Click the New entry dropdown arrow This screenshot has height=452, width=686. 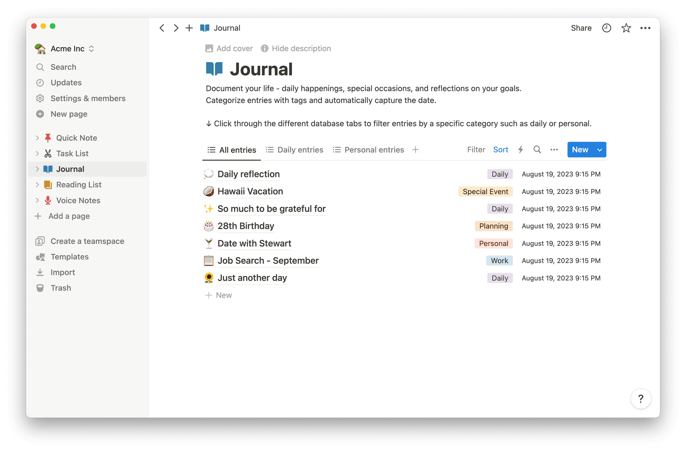coord(600,150)
